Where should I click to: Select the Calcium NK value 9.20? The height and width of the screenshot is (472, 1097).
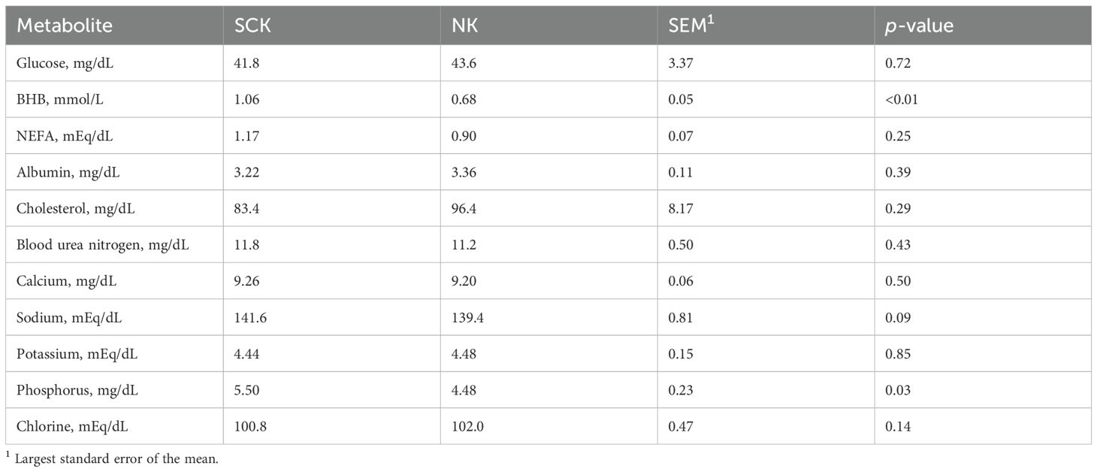point(461,281)
